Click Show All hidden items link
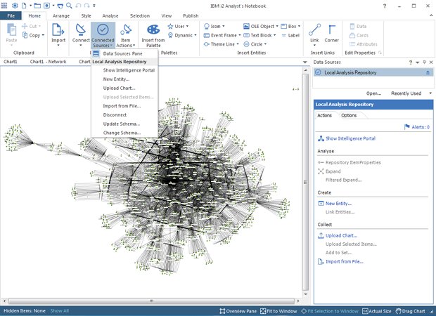 point(60,310)
